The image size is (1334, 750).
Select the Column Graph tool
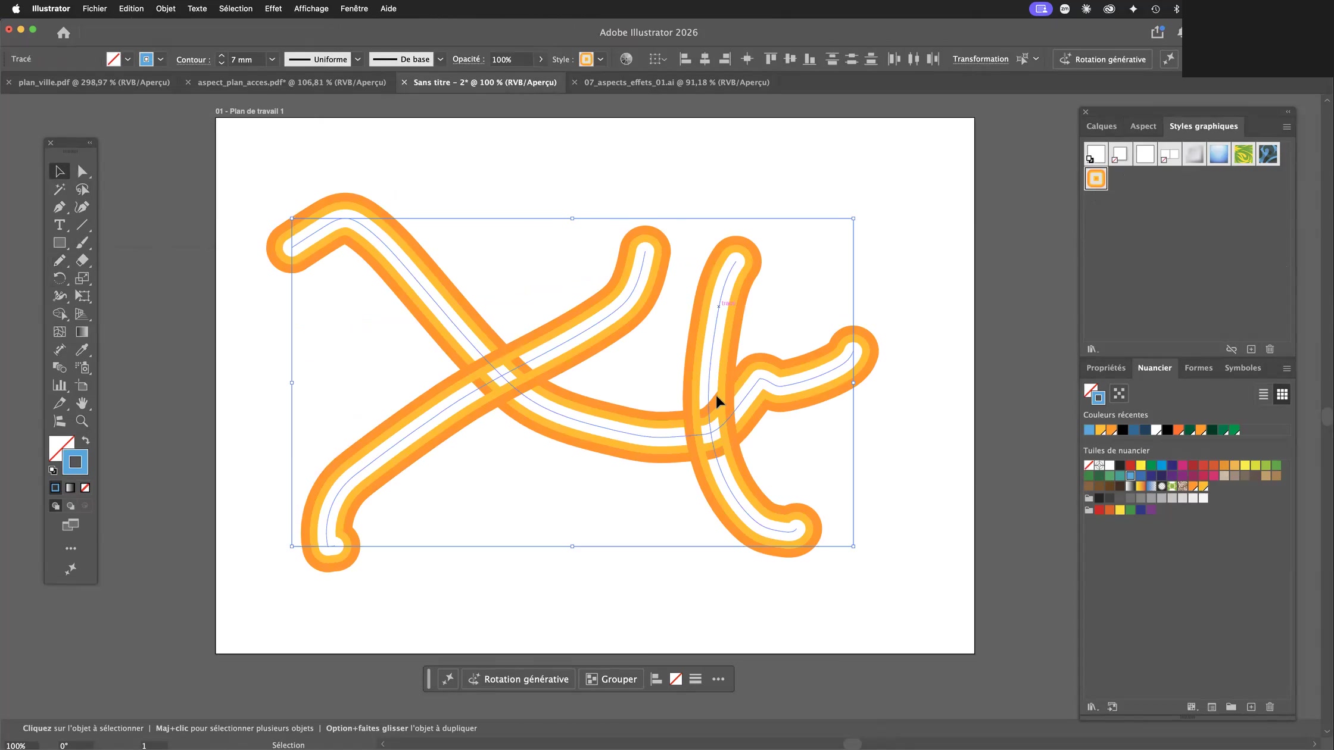tap(60, 385)
